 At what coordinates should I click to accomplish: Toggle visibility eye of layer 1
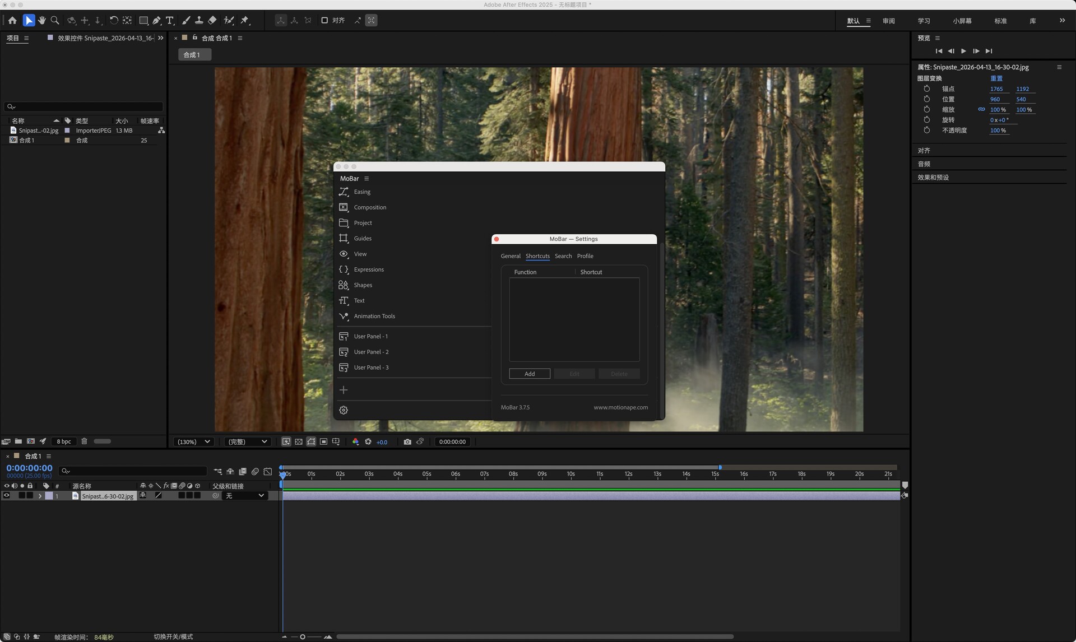pos(7,496)
